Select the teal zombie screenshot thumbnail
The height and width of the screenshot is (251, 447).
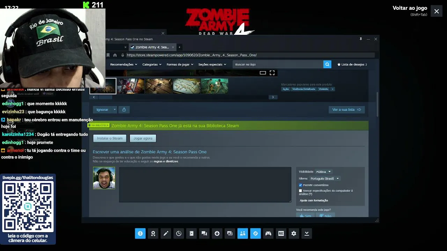(x=214, y=86)
